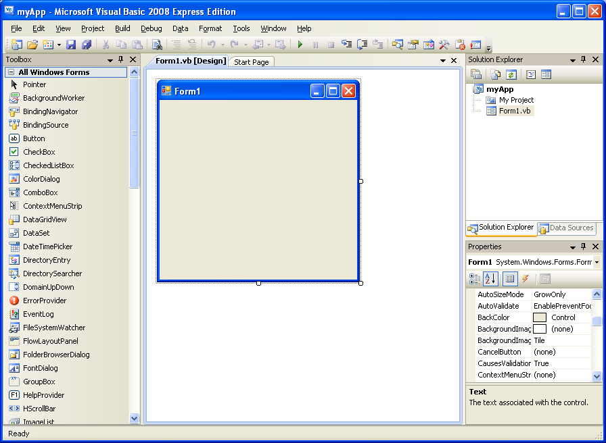Open the Error List toolbar icon

(x=460, y=45)
